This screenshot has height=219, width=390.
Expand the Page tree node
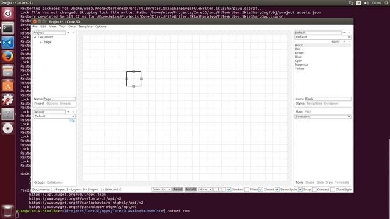click(41, 42)
